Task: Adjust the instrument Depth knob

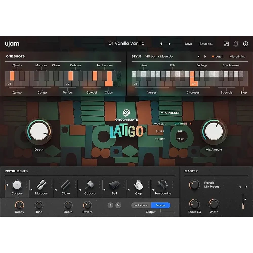Action: [68, 205]
